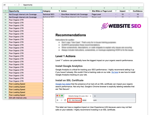This screenshot has height=115, width=153.
Task: Click the formula bar showing Opportunity
Action: coord(76,5)
